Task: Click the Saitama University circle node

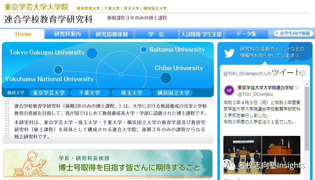Action: tap(144, 49)
